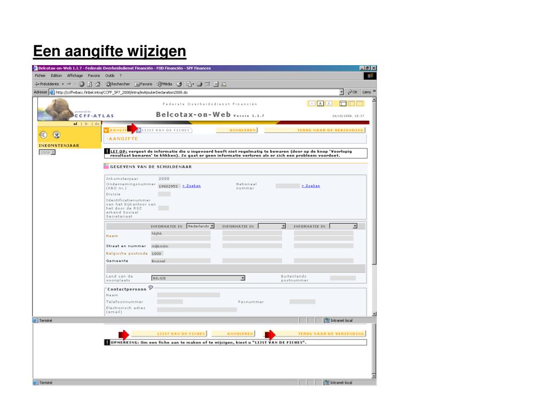Open the Affichage menu
This screenshot has width=547, height=410.
point(75,76)
